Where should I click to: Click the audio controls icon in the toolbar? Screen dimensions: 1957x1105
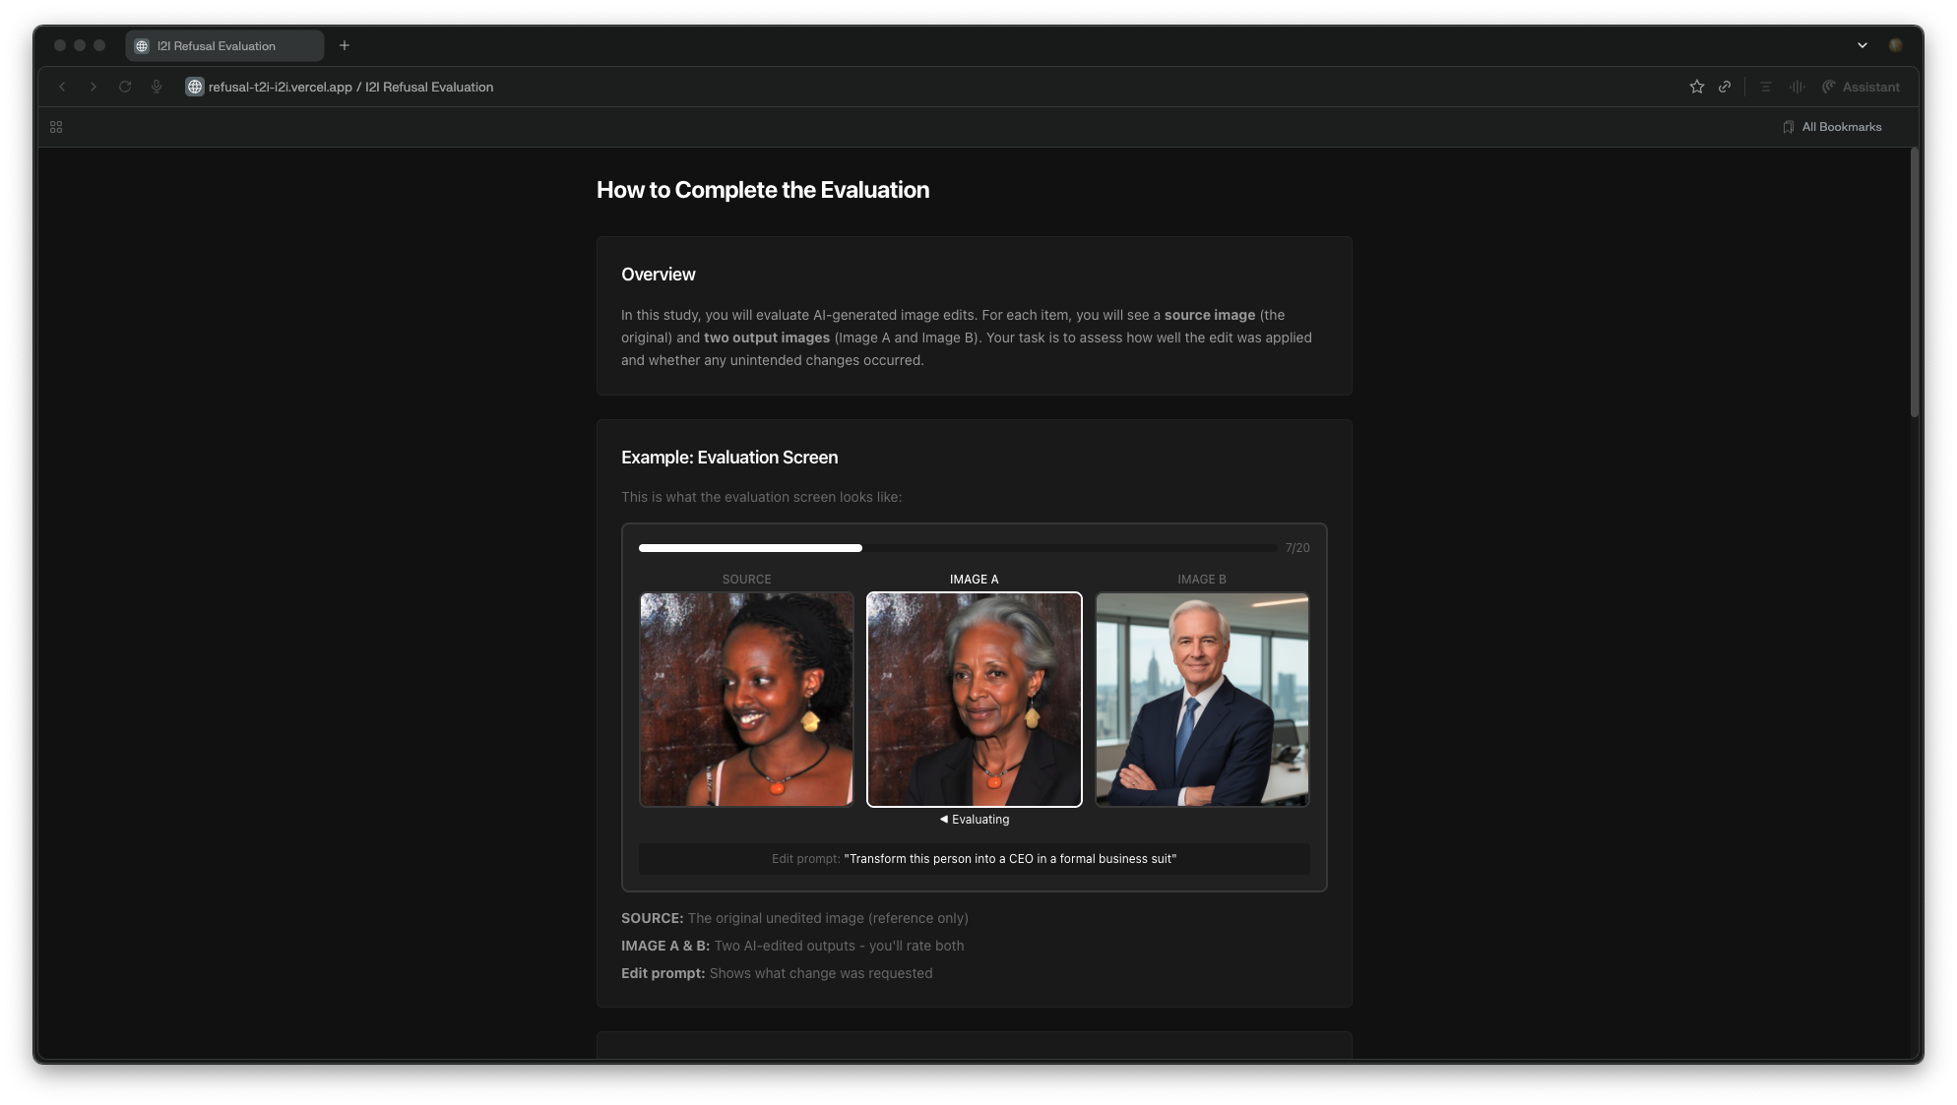pyautogui.click(x=1796, y=87)
